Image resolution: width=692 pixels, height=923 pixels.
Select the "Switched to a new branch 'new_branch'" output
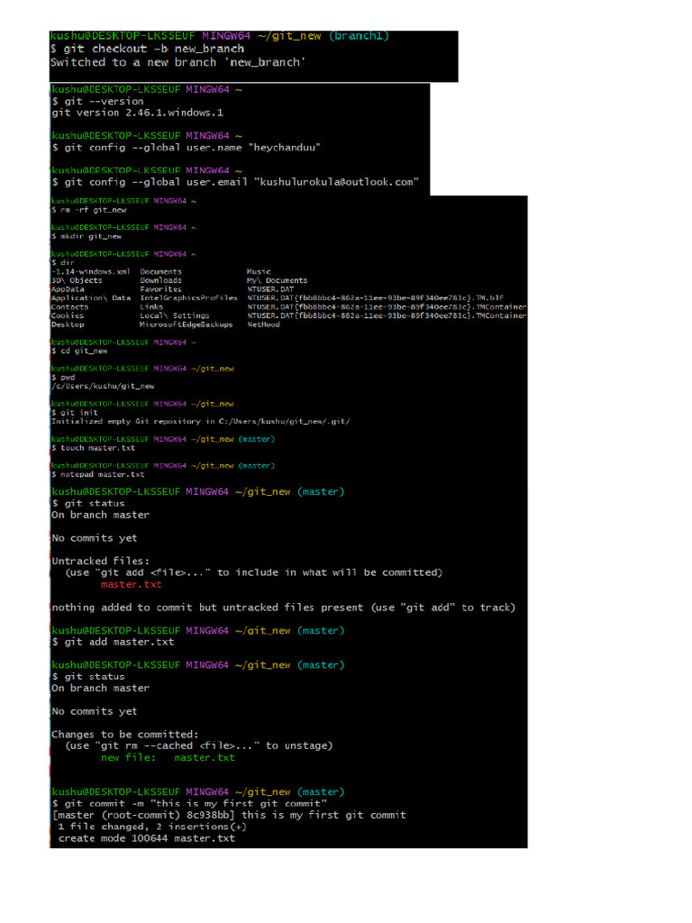pyautogui.click(x=178, y=62)
